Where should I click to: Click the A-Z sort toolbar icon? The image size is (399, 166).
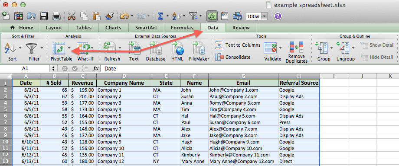[x=176, y=16]
